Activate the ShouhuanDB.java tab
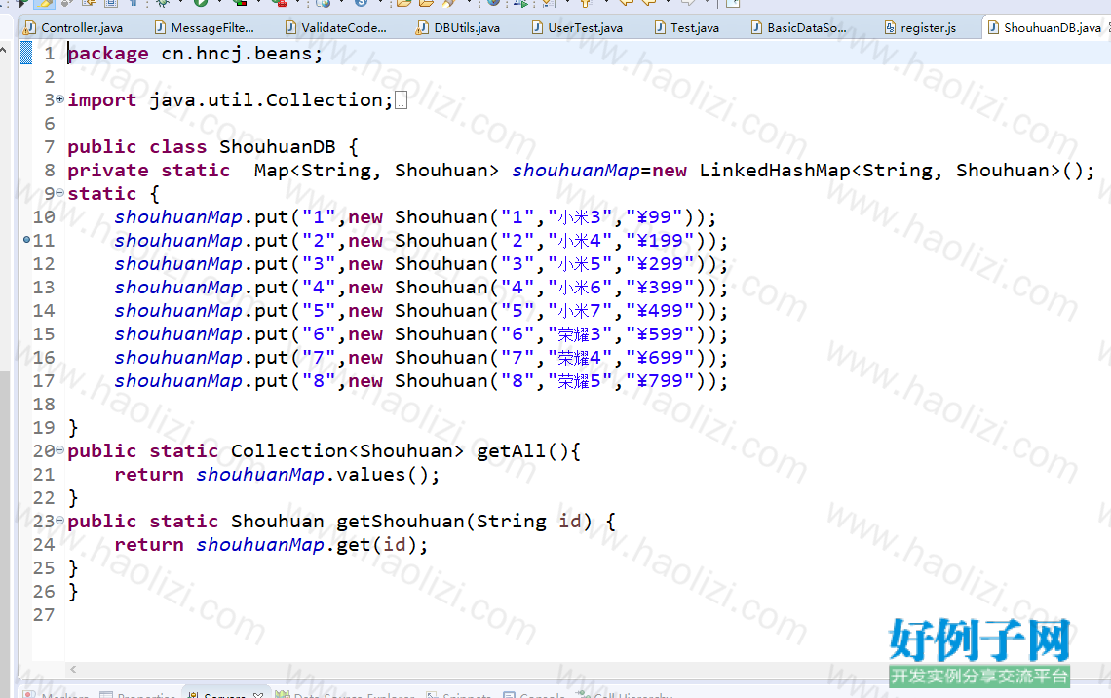The width and height of the screenshot is (1111, 698). tap(1045, 27)
